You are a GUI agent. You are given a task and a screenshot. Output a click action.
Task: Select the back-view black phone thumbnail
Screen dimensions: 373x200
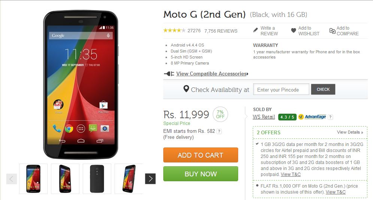click(x=97, y=179)
